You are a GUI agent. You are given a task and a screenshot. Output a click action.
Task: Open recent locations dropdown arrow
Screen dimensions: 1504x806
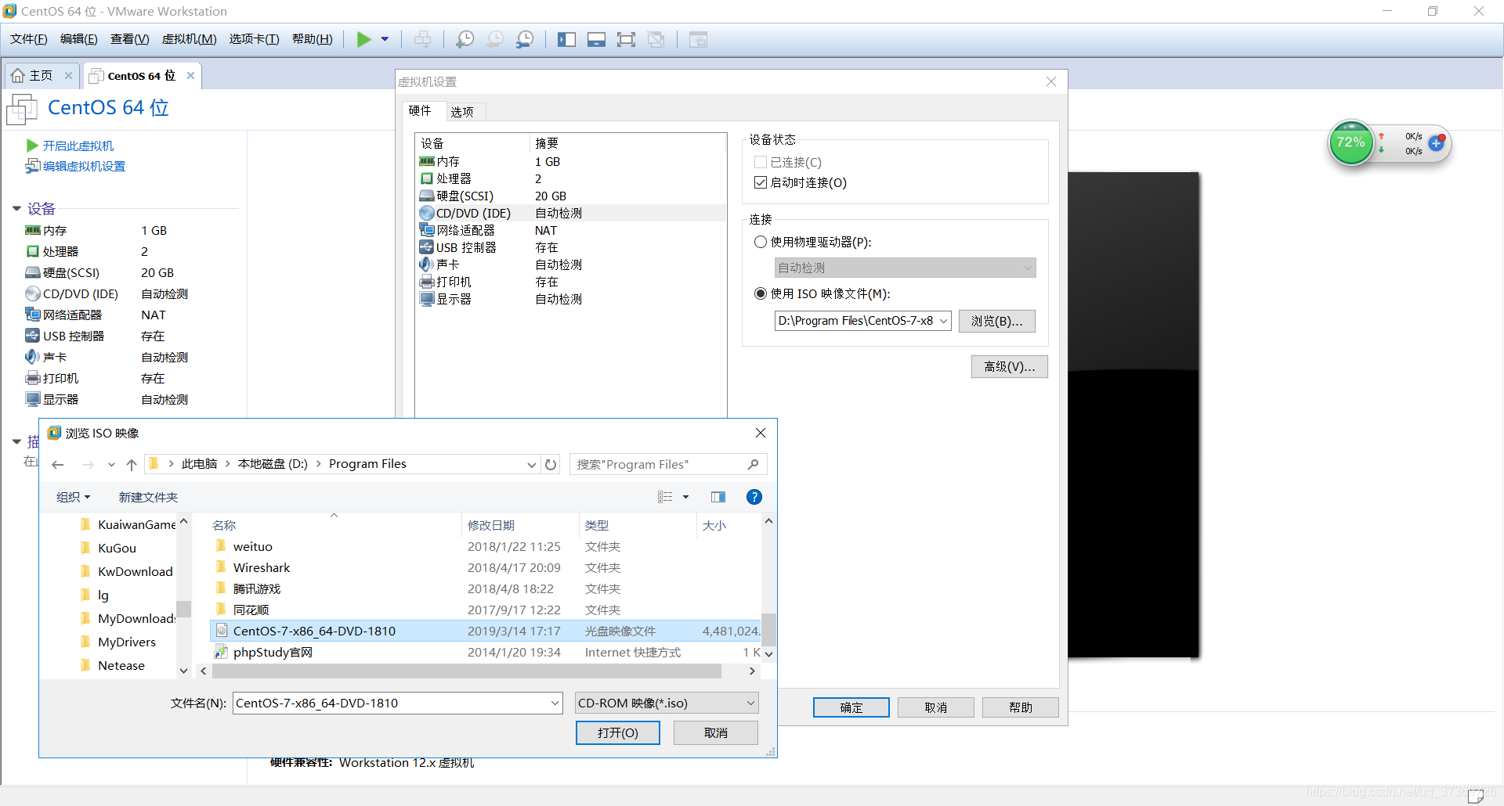111,465
